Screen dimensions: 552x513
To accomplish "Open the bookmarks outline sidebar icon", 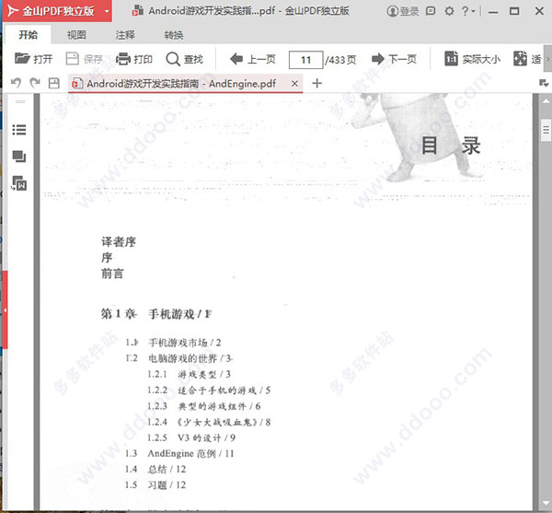I will click(19, 130).
